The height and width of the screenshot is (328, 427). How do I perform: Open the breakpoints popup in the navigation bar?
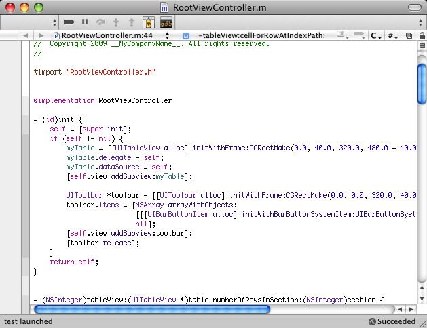(x=360, y=35)
